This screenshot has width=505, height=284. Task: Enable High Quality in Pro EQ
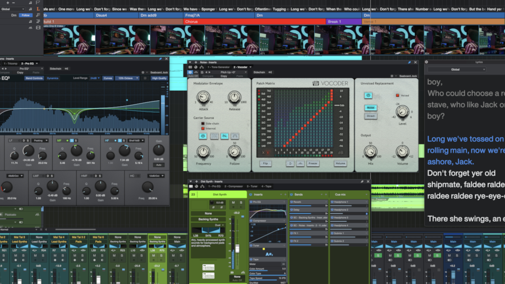[x=159, y=78]
